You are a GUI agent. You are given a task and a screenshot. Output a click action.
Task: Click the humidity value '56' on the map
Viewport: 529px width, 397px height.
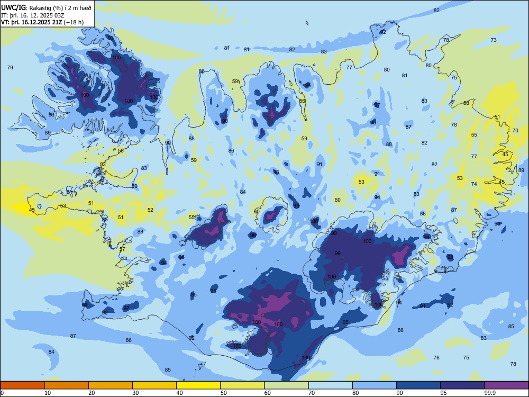pos(302,101)
